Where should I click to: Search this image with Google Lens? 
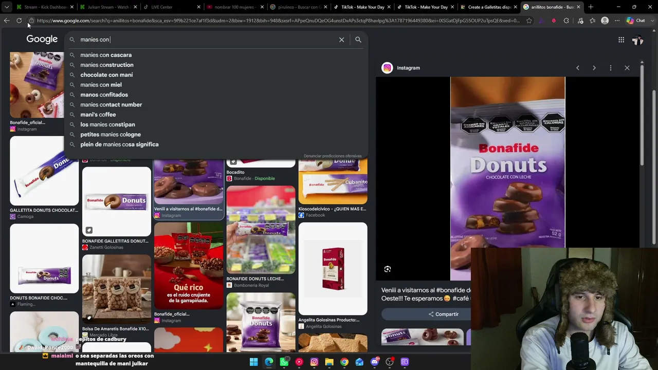388,269
